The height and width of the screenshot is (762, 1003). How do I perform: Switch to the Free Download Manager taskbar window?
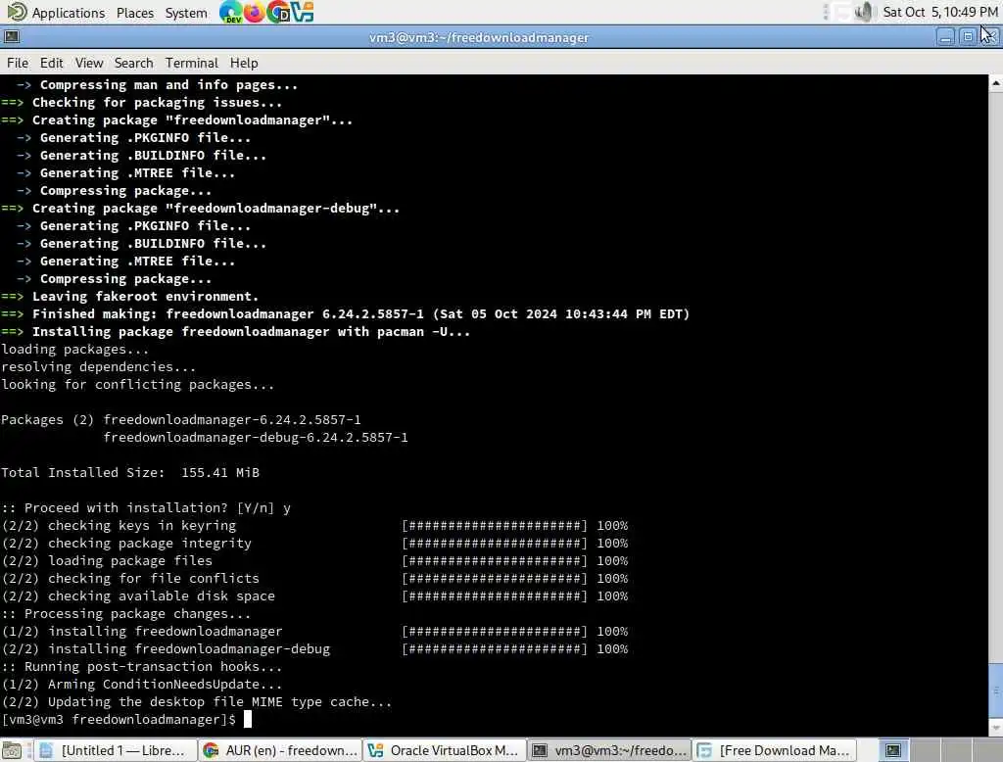(x=776, y=750)
